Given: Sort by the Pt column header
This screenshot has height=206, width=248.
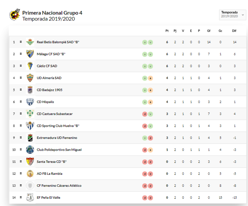Looking at the screenshot, I should coord(167,31).
